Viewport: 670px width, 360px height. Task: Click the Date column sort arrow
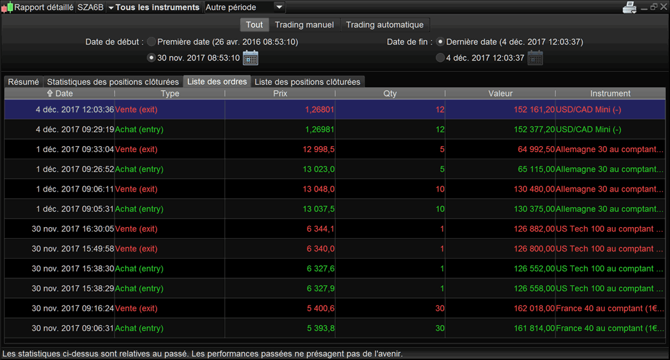49,93
